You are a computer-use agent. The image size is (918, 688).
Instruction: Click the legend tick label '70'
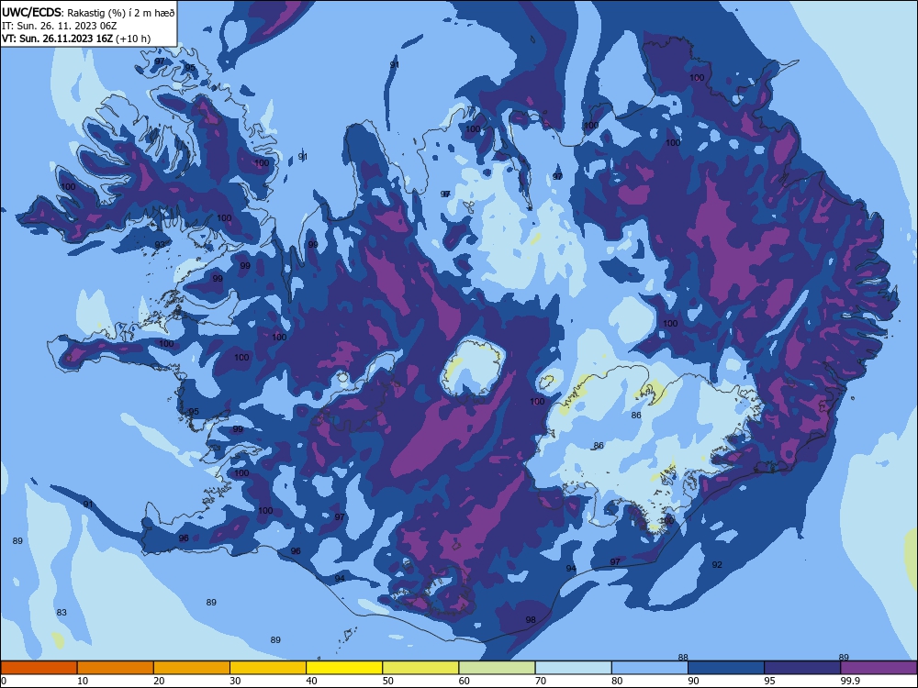pos(541,681)
